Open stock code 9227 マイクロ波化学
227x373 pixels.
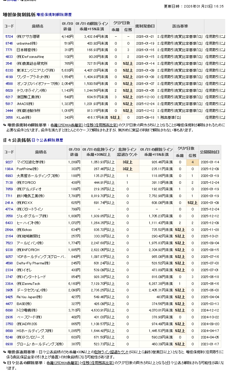click(x=9, y=162)
